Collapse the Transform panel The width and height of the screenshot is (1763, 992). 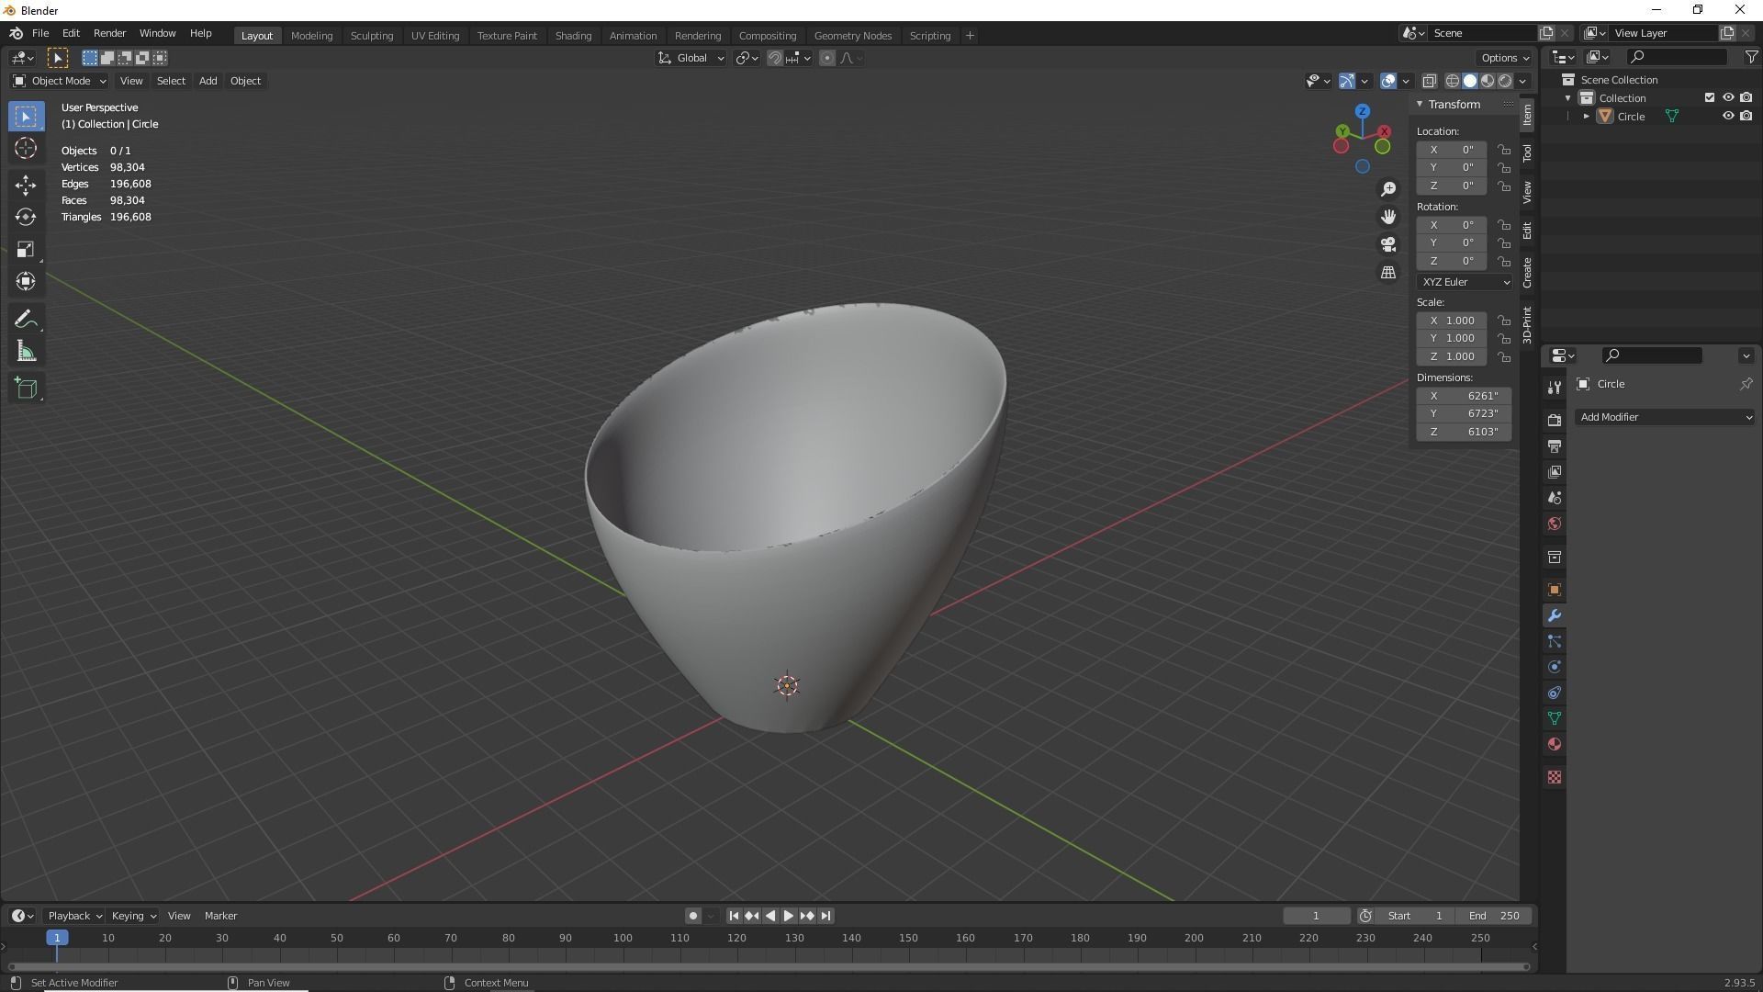[x=1420, y=104]
